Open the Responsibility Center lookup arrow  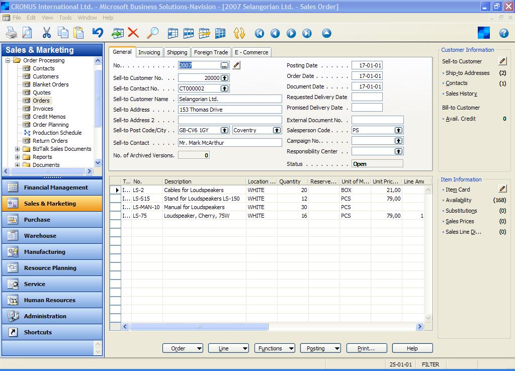click(x=398, y=151)
